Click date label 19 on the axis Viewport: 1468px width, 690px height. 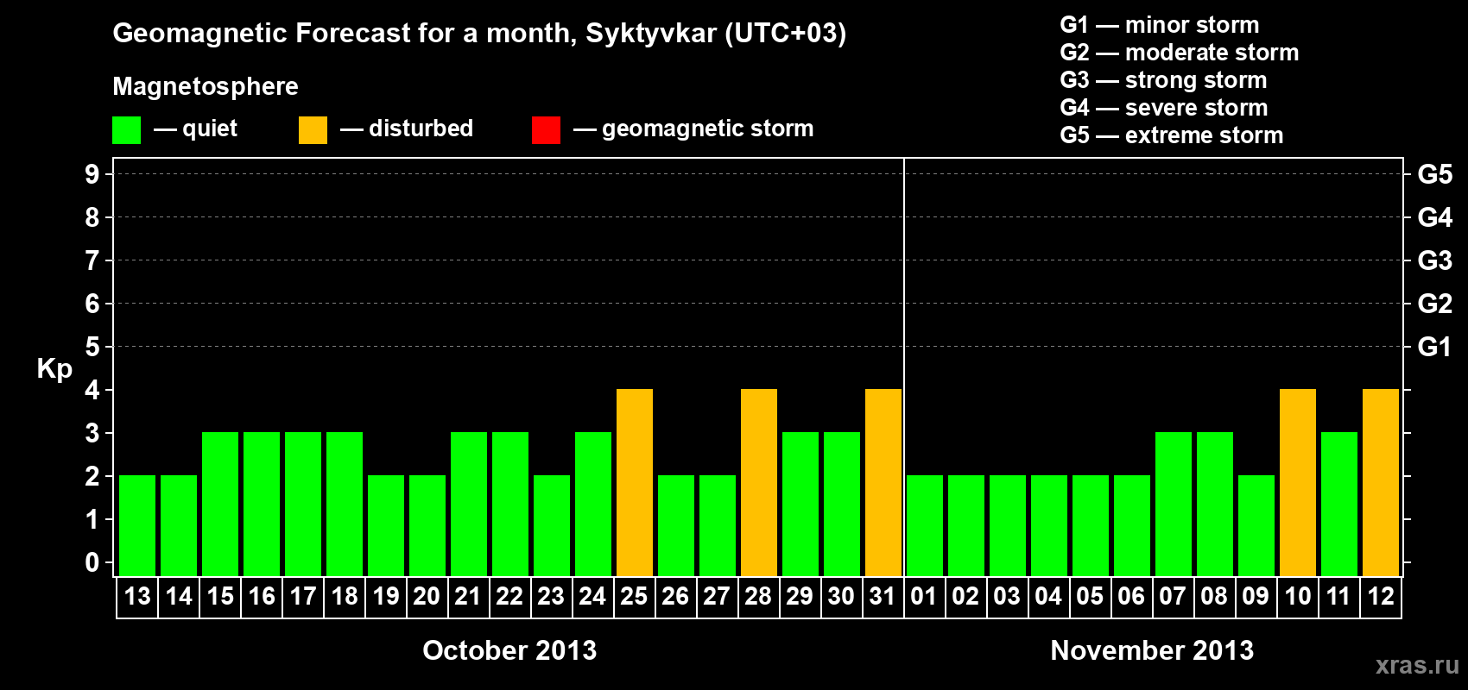point(386,596)
